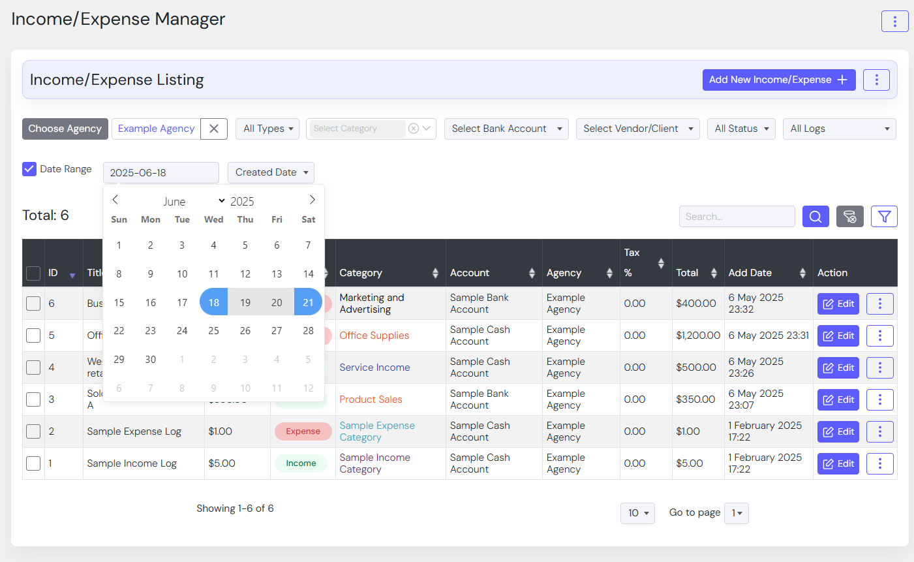Uncheck the Date Range checkbox
This screenshot has height=562, width=914.
tap(29, 169)
